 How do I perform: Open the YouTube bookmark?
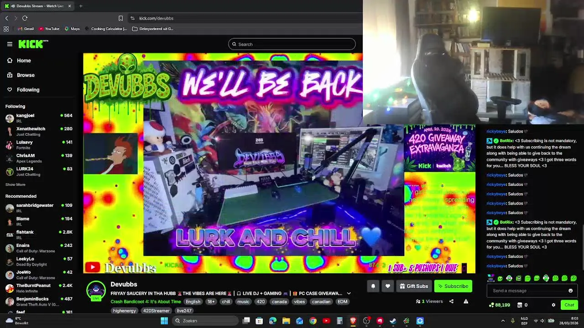(49, 29)
